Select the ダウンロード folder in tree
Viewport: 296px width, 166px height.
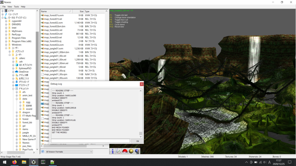[24, 82]
